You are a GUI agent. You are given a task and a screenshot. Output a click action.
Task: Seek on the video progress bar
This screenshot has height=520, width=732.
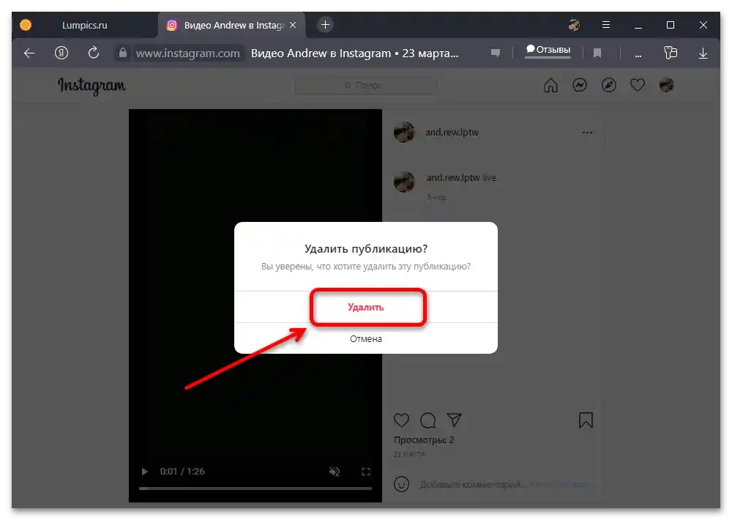[255, 489]
